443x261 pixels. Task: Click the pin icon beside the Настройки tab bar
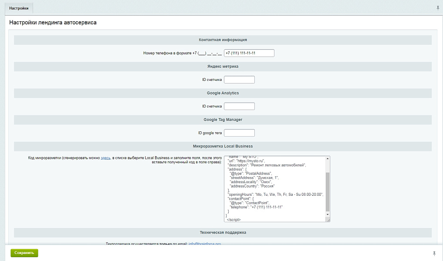point(438,8)
